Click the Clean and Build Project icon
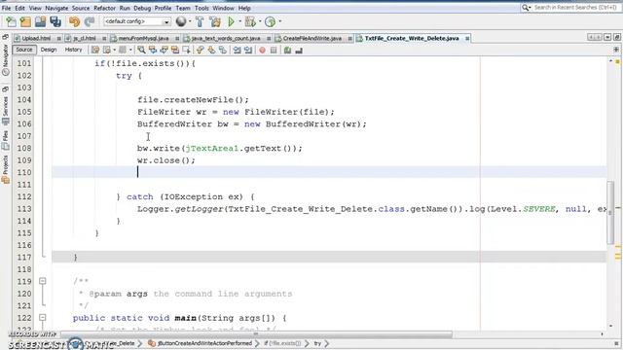623x350 pixels. click(x=215, y=21)
